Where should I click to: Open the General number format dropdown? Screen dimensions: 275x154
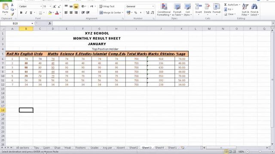point(153,6)
